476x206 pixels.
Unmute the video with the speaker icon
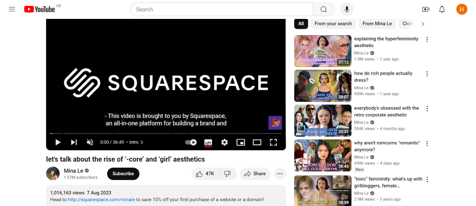pos(90,142)
